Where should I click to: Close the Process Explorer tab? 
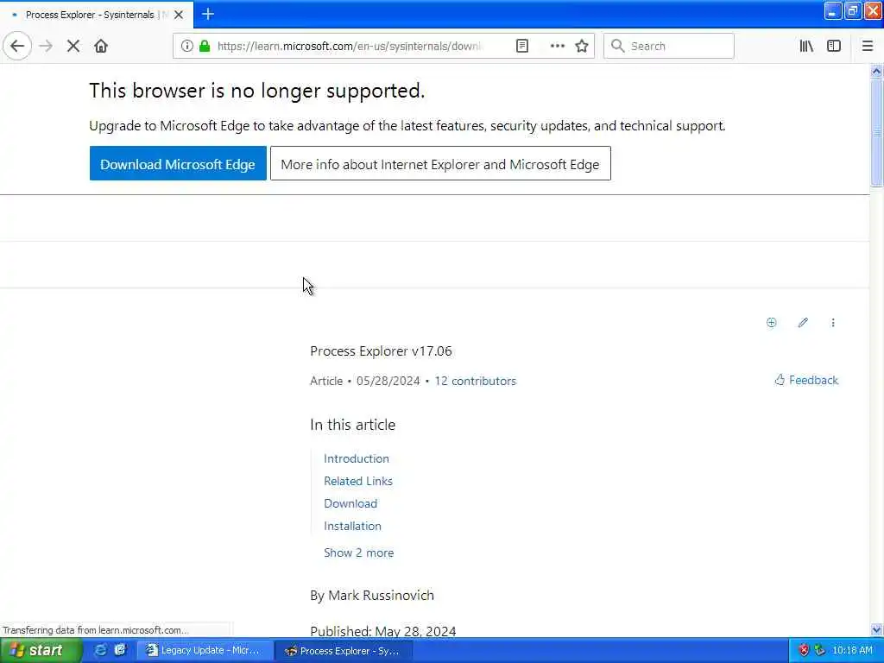[x=179, y=15]
